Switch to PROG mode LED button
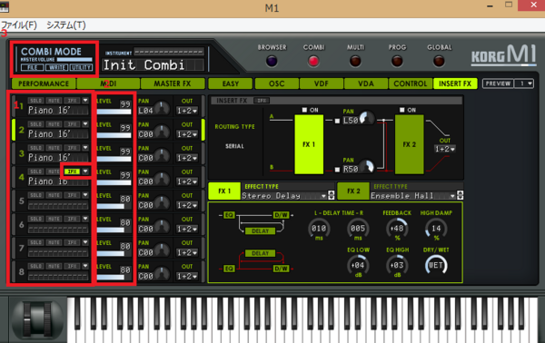Viewport: 545px width, 343px height. click(x=397, y=62)
